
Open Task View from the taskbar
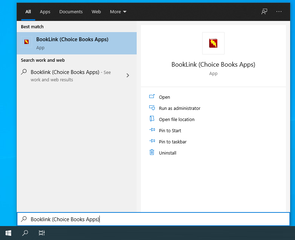(41, 233)
